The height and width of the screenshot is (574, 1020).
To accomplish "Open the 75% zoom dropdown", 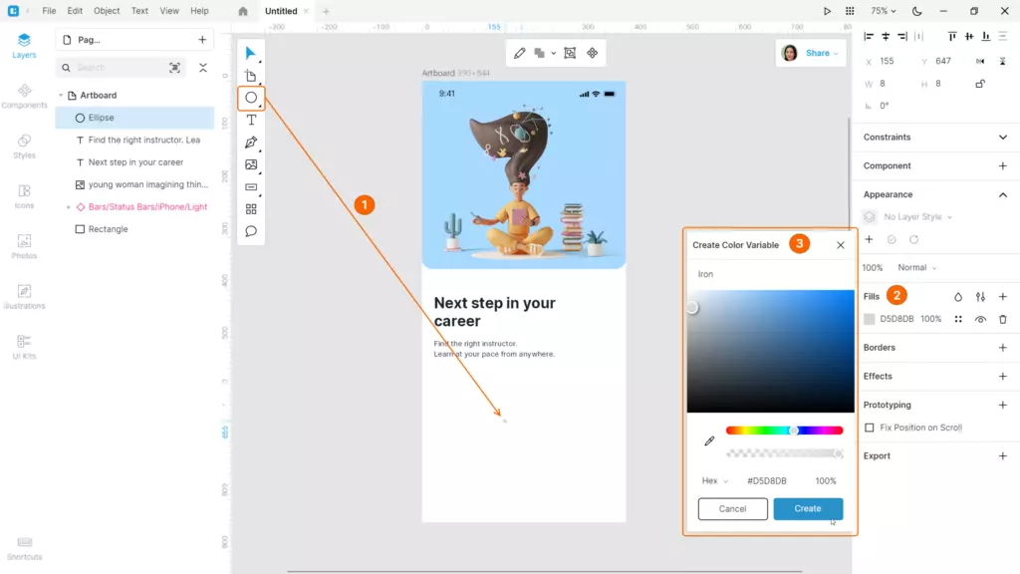I will 884,11.
